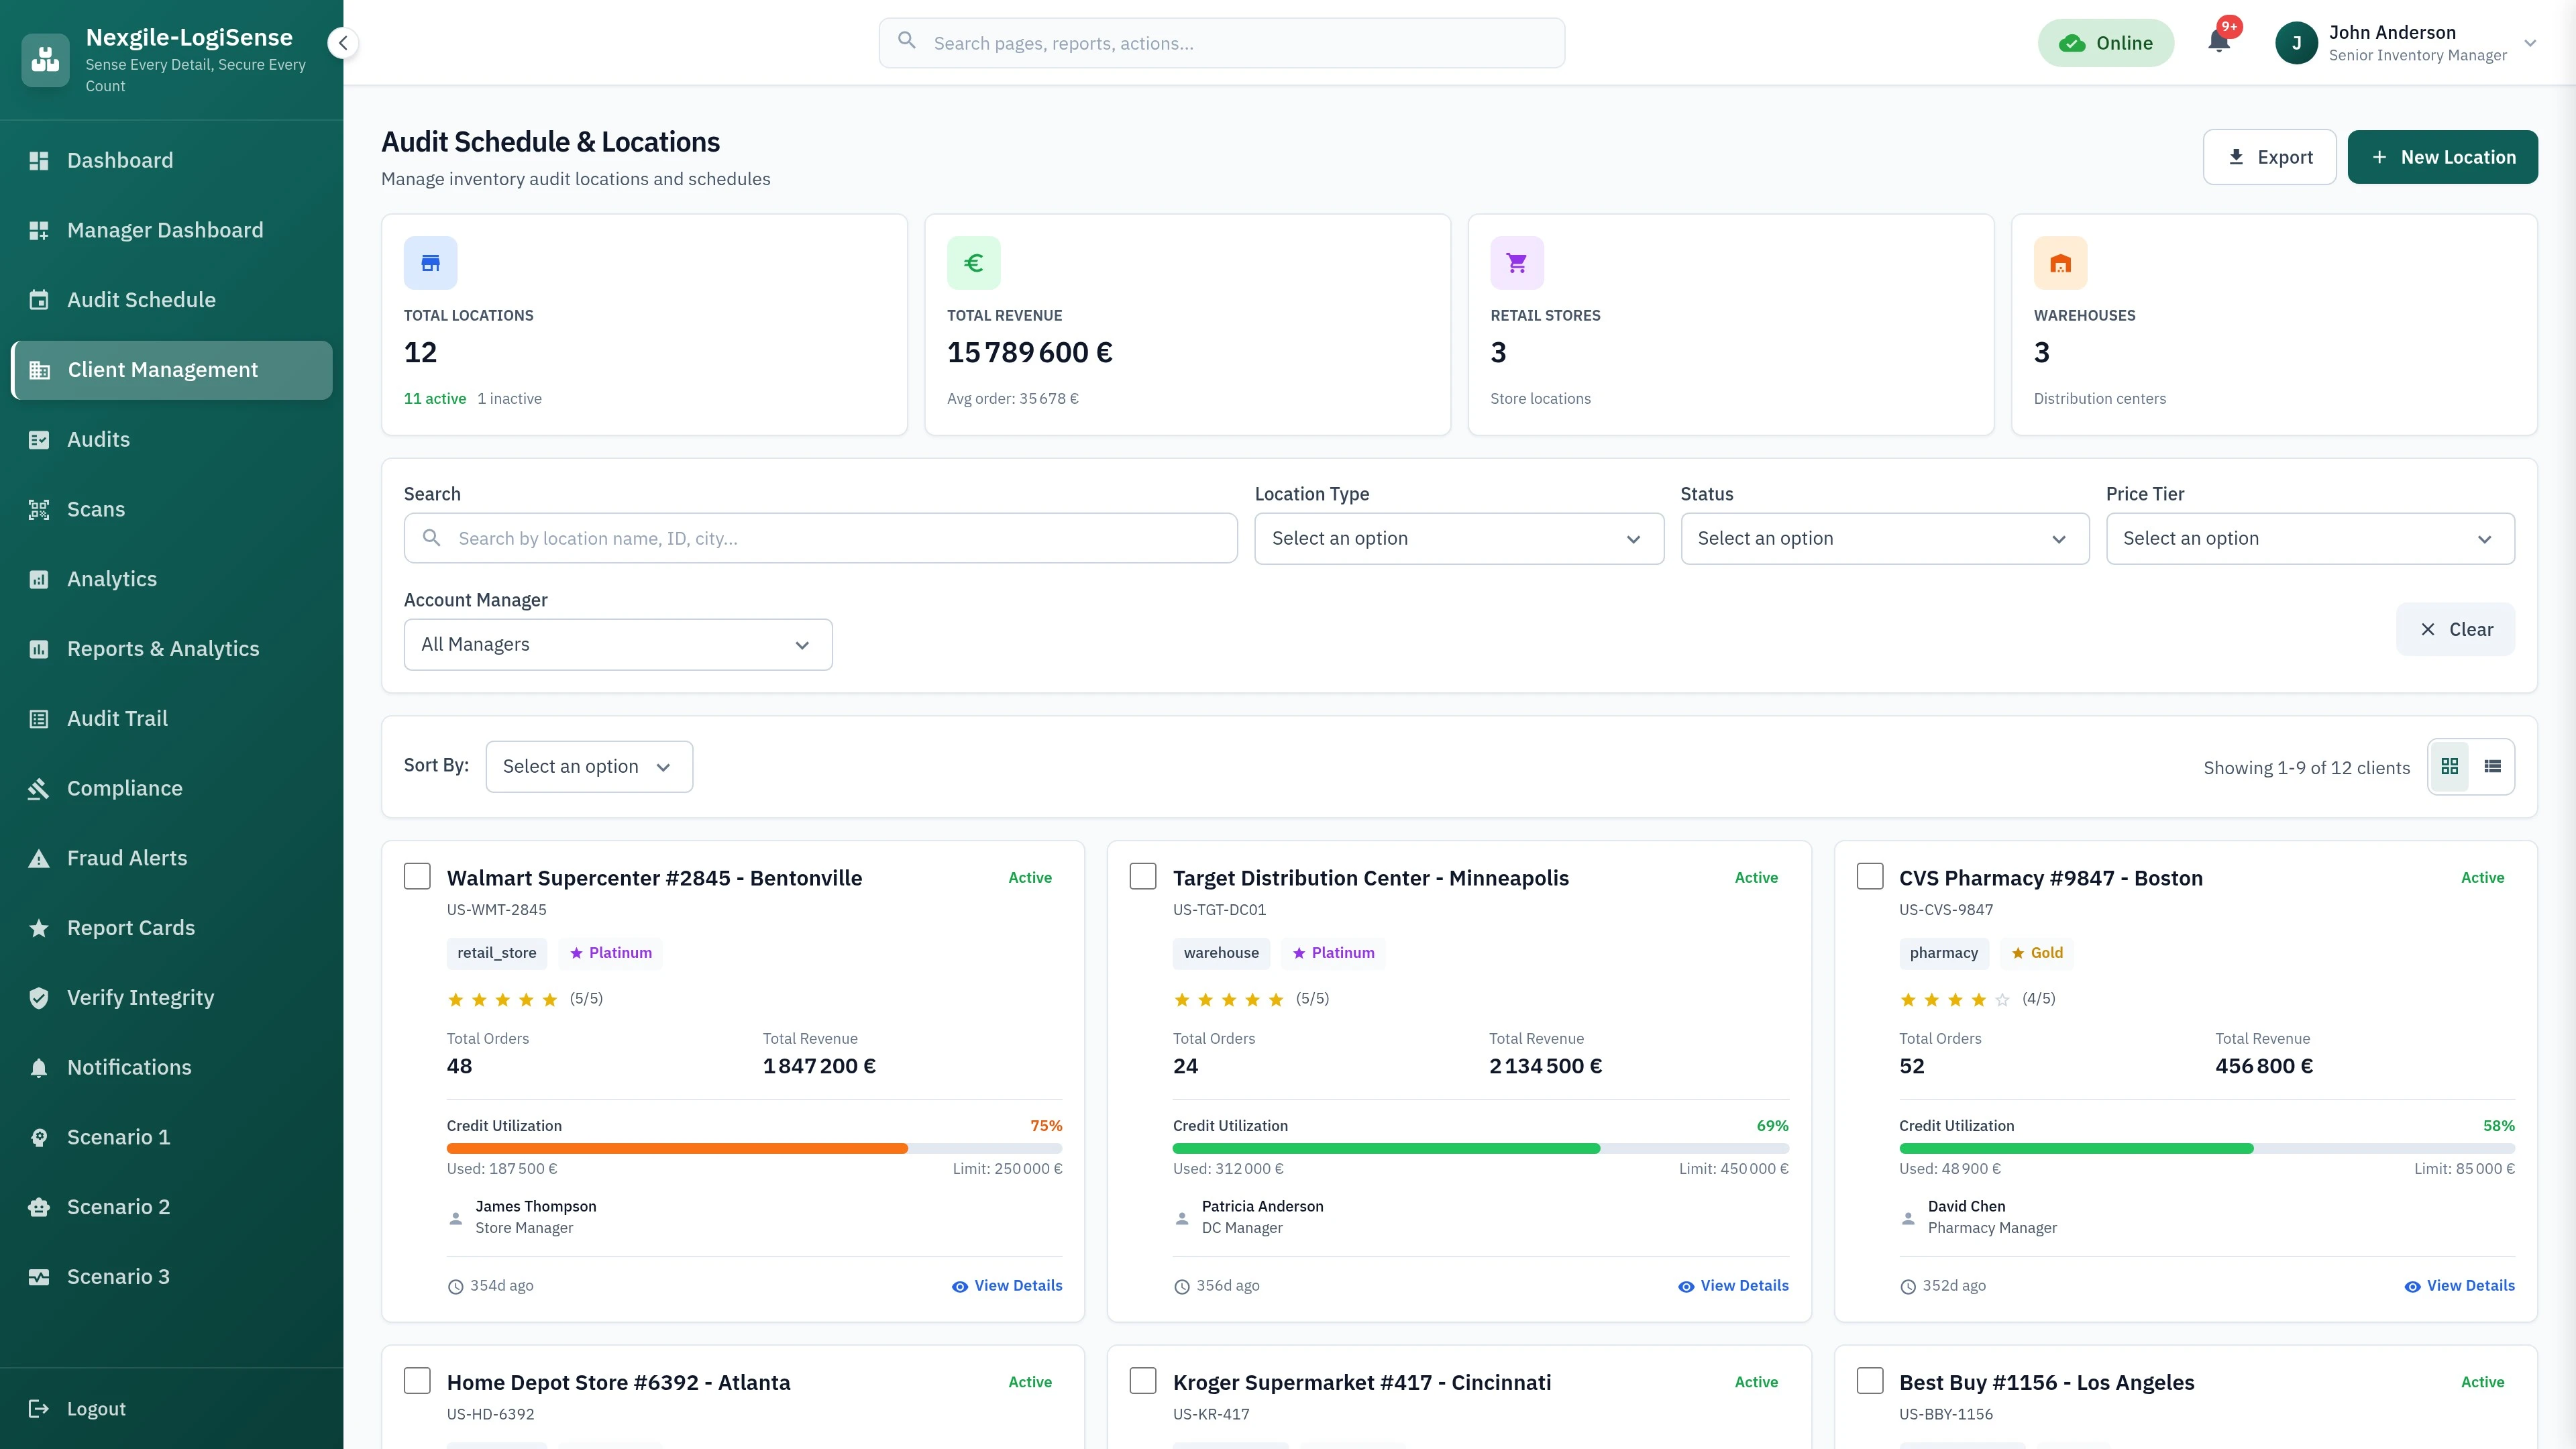Open the Verify Integrity page
The image size is (2576, 1449).
pos(140,997)
